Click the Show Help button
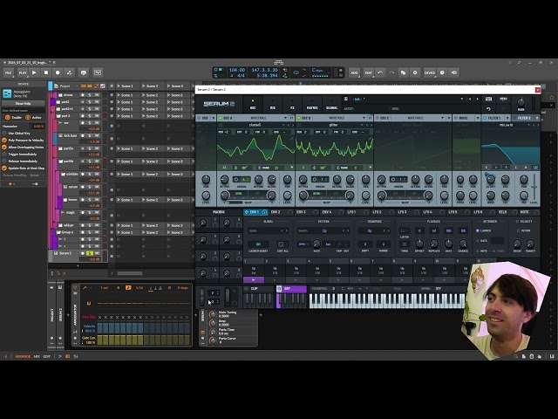The width and height of the screenshot is (558, 419). pyautogui.click(x=24, y=104)
